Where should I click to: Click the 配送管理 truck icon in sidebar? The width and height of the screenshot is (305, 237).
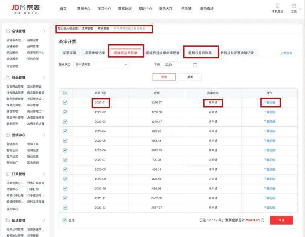8,220
